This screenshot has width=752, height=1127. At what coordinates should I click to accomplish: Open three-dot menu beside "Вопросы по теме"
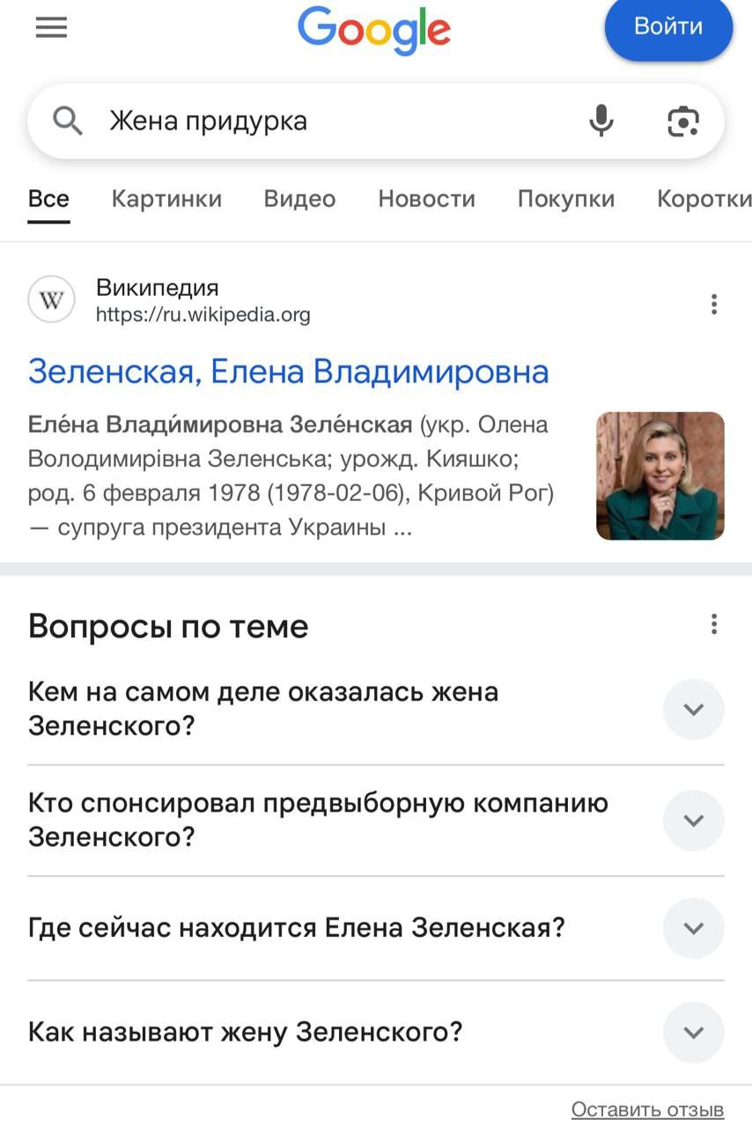coord(713,625)
